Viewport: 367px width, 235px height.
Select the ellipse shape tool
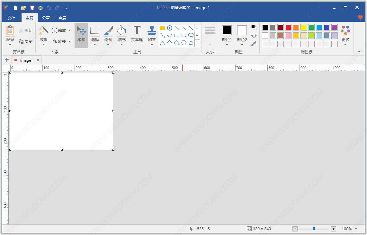[170, 36]
